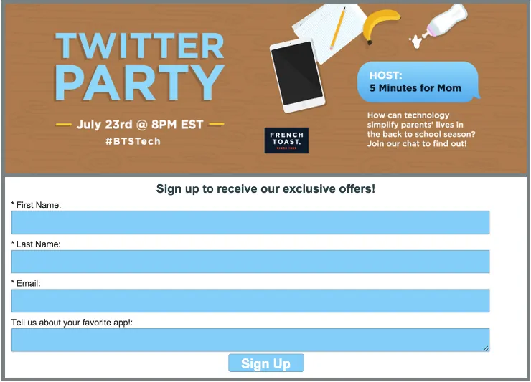Screen dimensions: 531x382
Task: Click the HOST speech bubble
Action: pyautogui.click(x=418, y=82)
